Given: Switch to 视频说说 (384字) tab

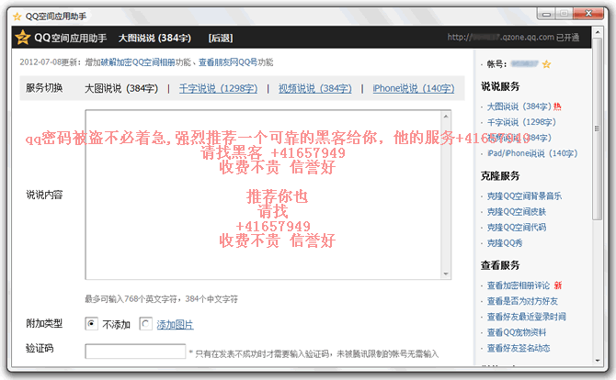Looking at the screenshot, I should [x=314, y=88].
